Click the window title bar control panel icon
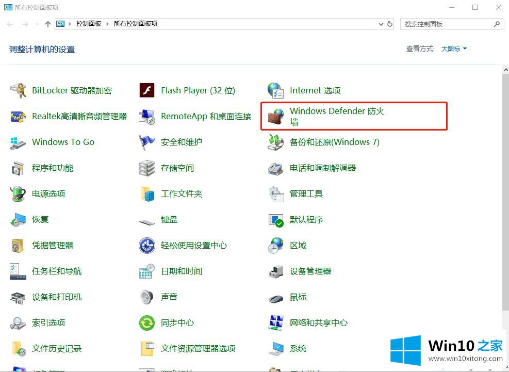 click(x=8, y=7)
